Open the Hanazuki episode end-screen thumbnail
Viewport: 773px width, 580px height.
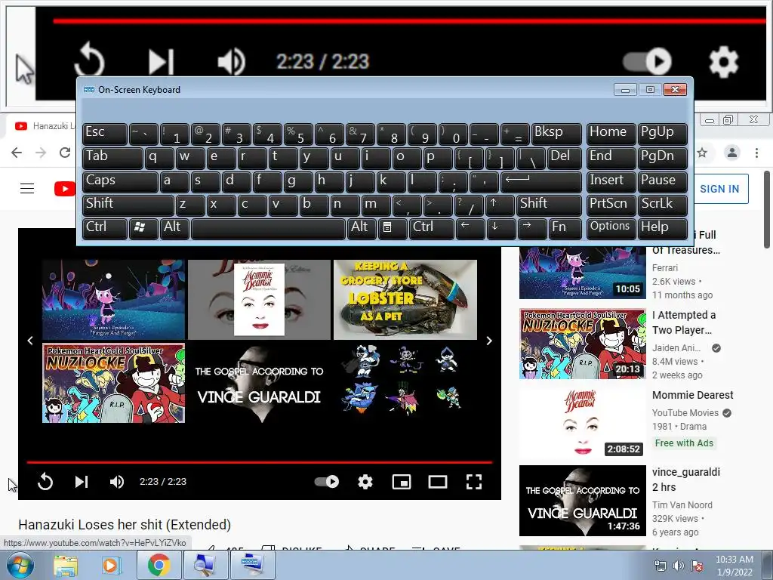tap(113, 299)
